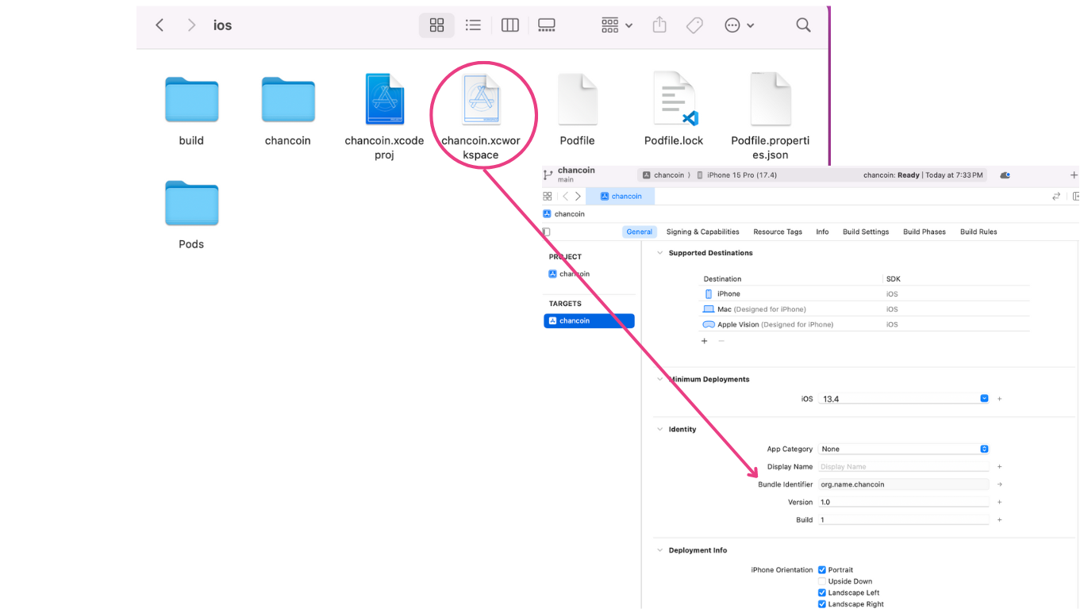Switch Finder to gallery view
The height and width of the screenshot is (609, 1084).
(547, 25)
